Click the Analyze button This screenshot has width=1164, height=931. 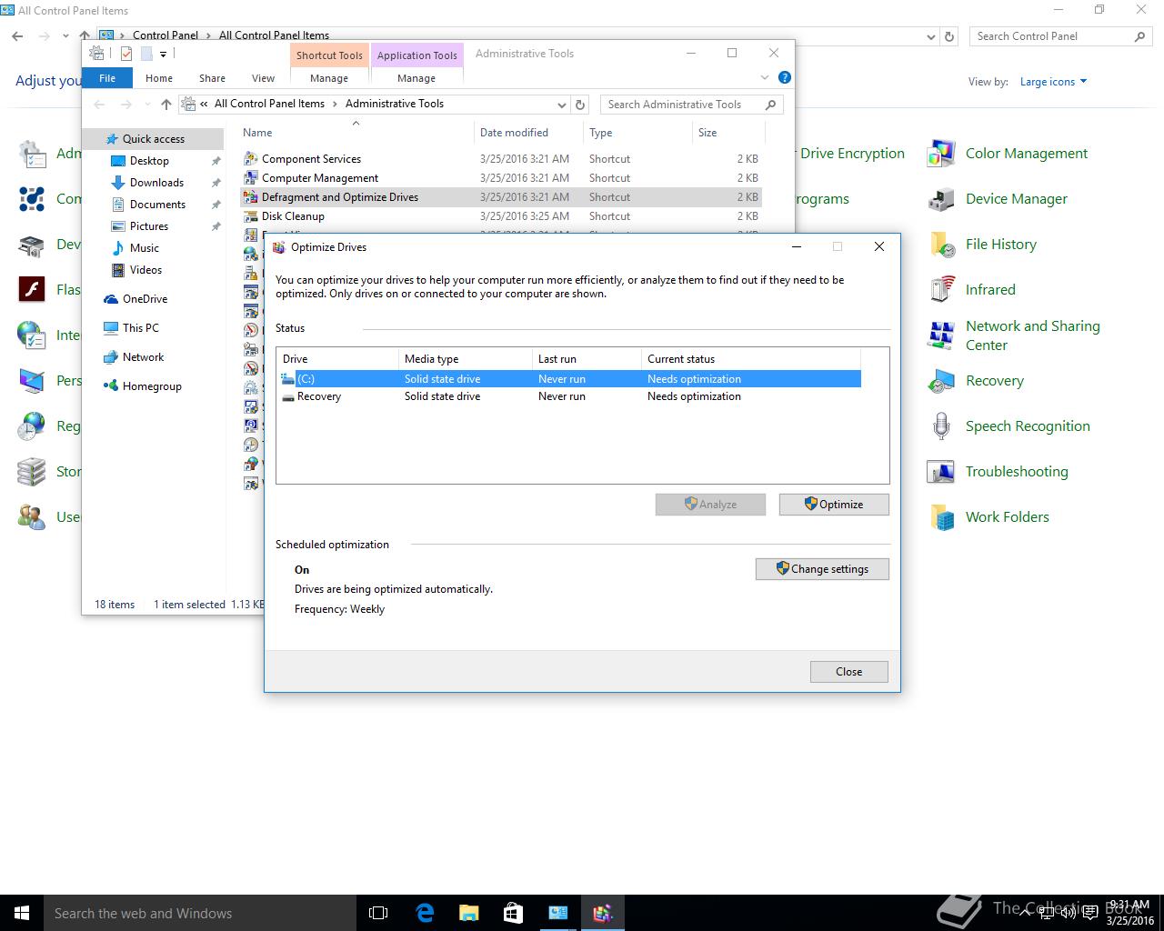[x=710, y=505]
